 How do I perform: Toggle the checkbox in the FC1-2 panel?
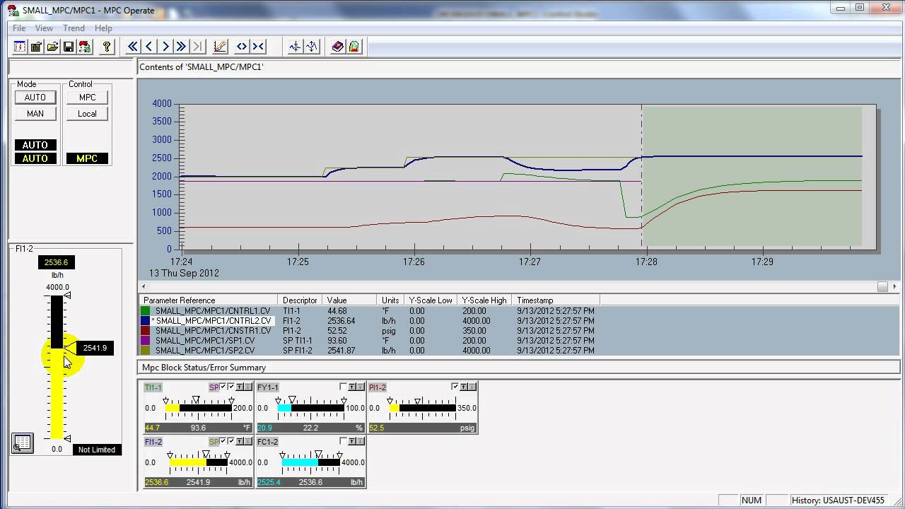[343, 441]
